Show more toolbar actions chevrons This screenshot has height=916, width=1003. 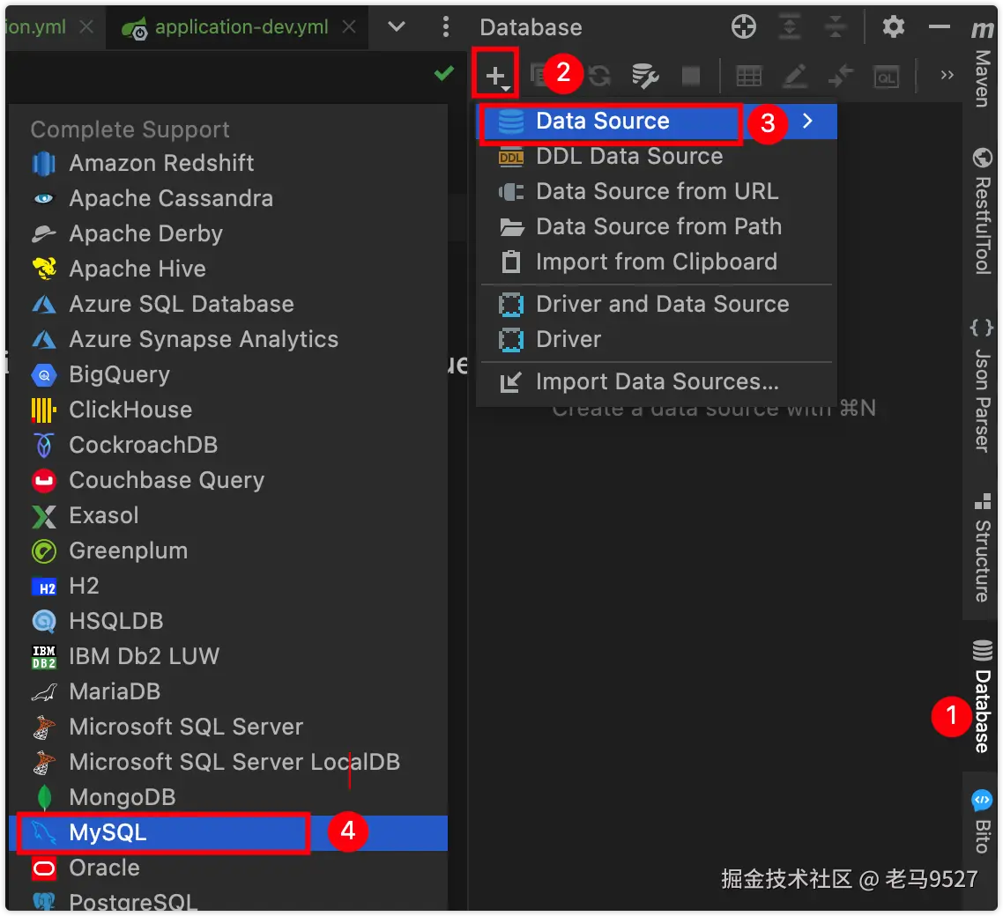tap(947, 76)
